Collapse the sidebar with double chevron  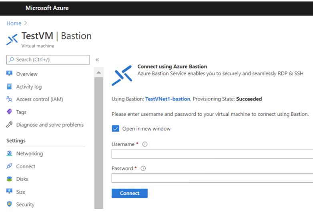[x=97, y=60]
